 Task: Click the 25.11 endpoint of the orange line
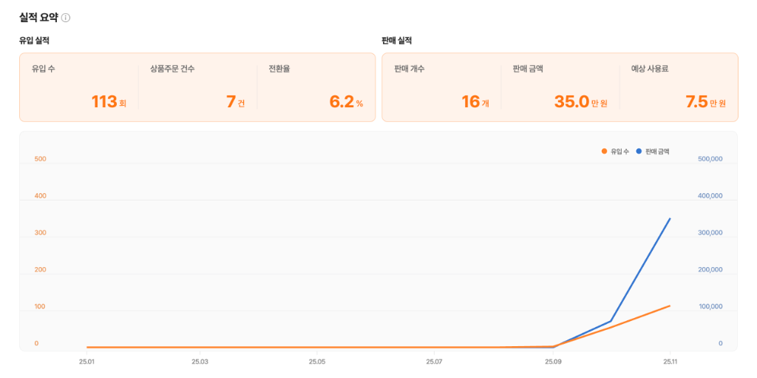(670, 306)
